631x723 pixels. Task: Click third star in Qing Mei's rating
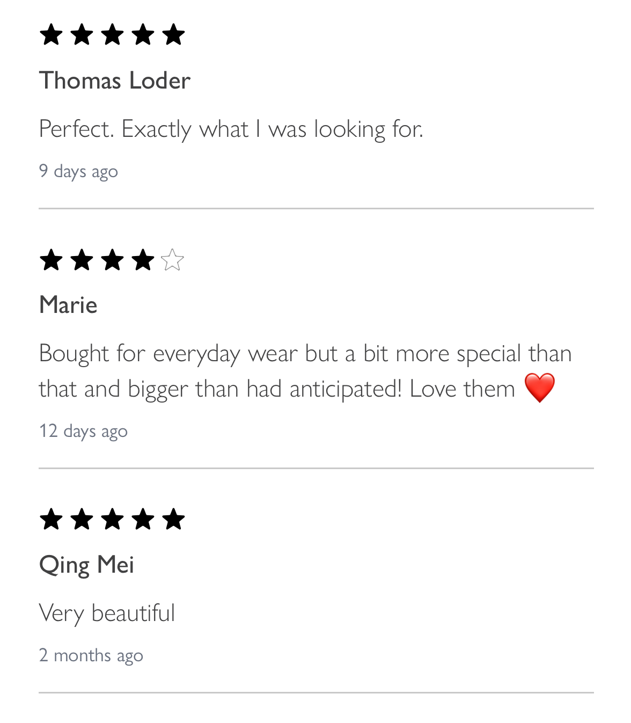112,520
